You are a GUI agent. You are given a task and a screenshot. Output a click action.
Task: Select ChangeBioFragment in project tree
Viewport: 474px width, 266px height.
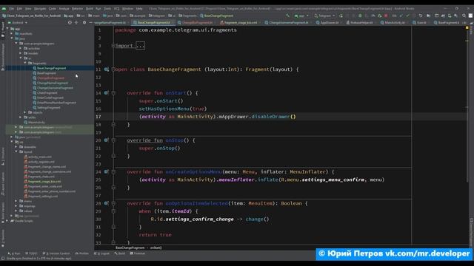click(x=50, y=78)
